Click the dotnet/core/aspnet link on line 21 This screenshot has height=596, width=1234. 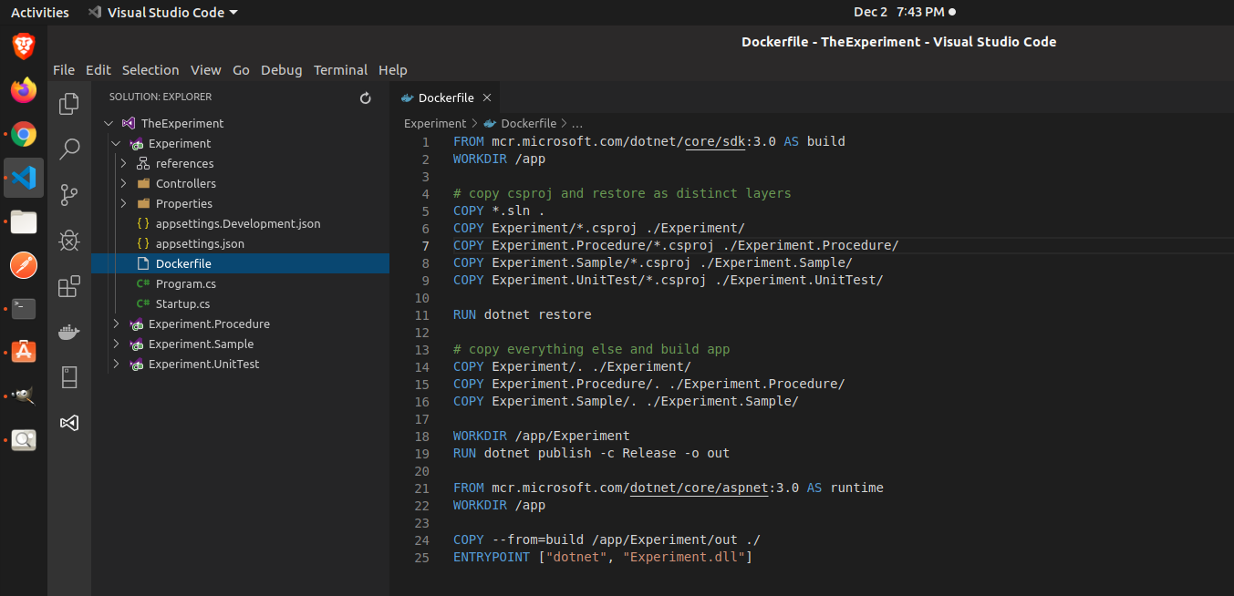(700, 488)
